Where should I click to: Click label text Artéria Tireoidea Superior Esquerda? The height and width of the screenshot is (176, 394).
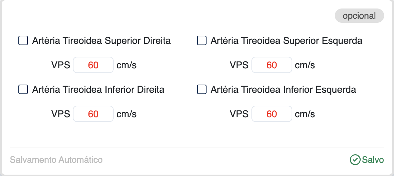286,41
